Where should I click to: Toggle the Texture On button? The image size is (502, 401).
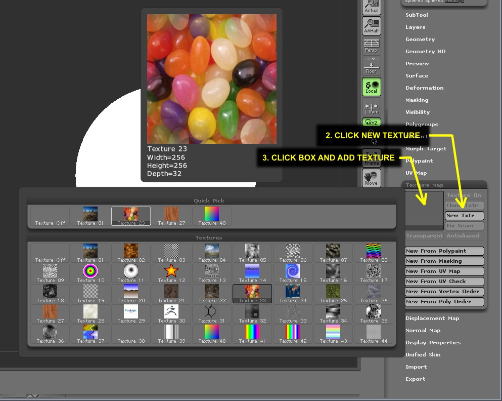(464, 195)
